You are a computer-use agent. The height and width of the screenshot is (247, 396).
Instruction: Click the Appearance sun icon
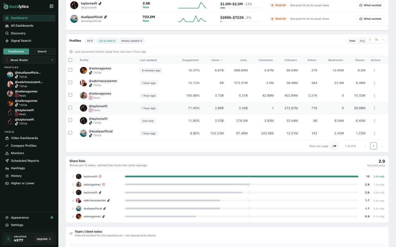tap(7, 218)
